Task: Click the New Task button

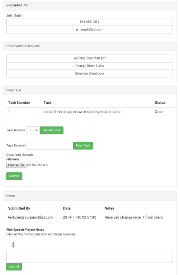Action: coord(83,146)
